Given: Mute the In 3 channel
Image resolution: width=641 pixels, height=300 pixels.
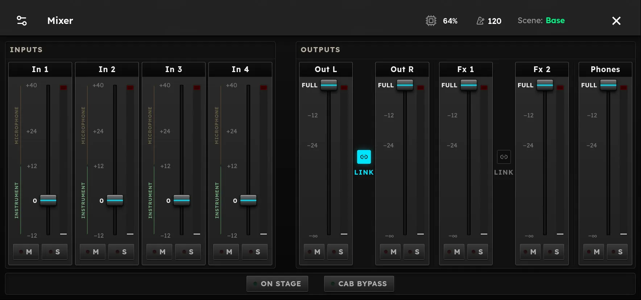Looking at the screenshot, I should [x=159, y=252].
